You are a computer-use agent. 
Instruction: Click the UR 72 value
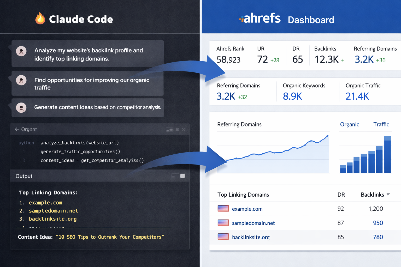tap(262, 59)
